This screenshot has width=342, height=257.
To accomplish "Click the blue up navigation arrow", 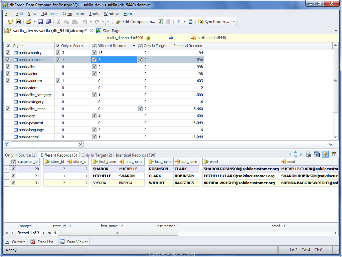I will click(x=296, y=152).
